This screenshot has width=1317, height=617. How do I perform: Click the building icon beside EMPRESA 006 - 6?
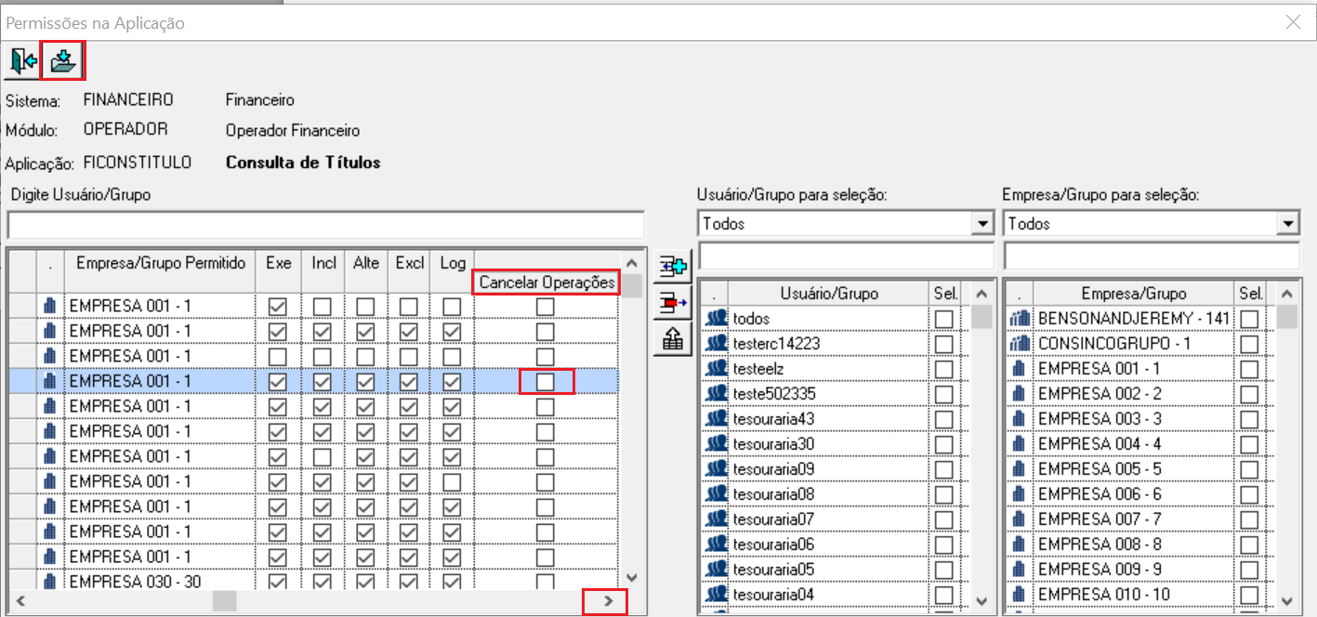(1021, 494)
